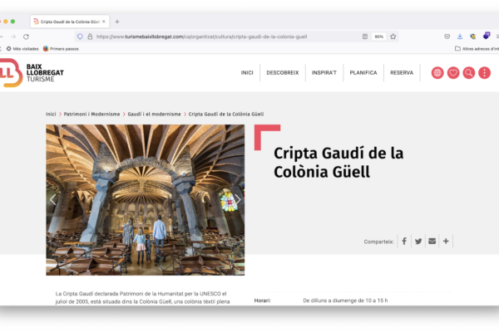The width and height of the screenshot is (499, 332).
Task: Open the PLANIFICA menu
Action: tap(363, 73)
